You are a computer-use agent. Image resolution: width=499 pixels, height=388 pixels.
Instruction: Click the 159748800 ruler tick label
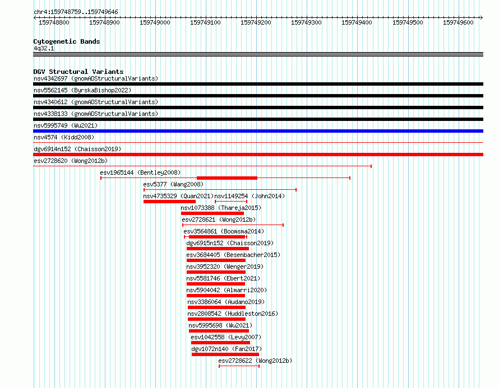pos(54,22)
